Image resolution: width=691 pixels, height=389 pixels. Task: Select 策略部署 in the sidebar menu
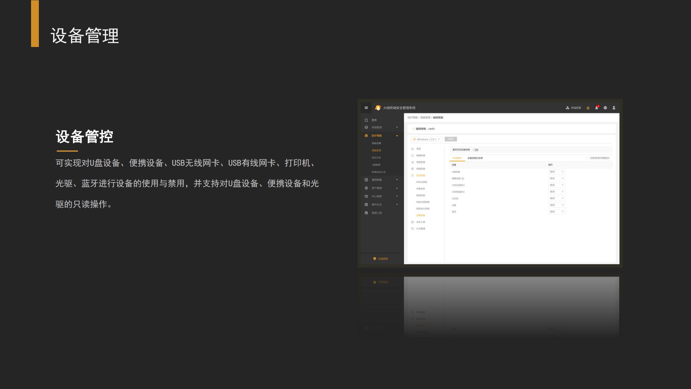pos(376,143)
